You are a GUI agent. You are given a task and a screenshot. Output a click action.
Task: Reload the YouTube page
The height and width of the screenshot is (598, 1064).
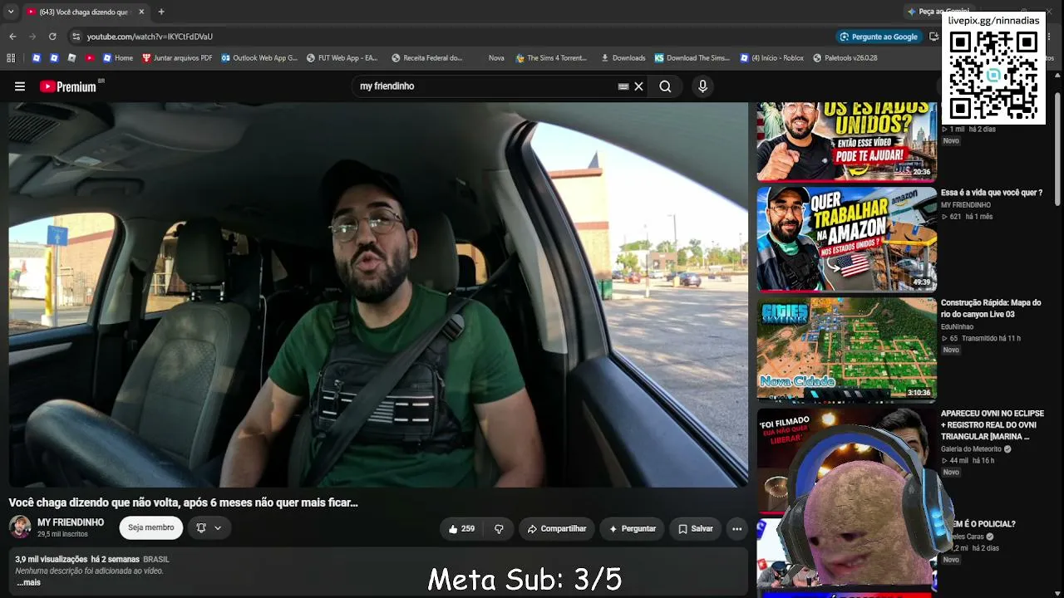pos(52,37)
